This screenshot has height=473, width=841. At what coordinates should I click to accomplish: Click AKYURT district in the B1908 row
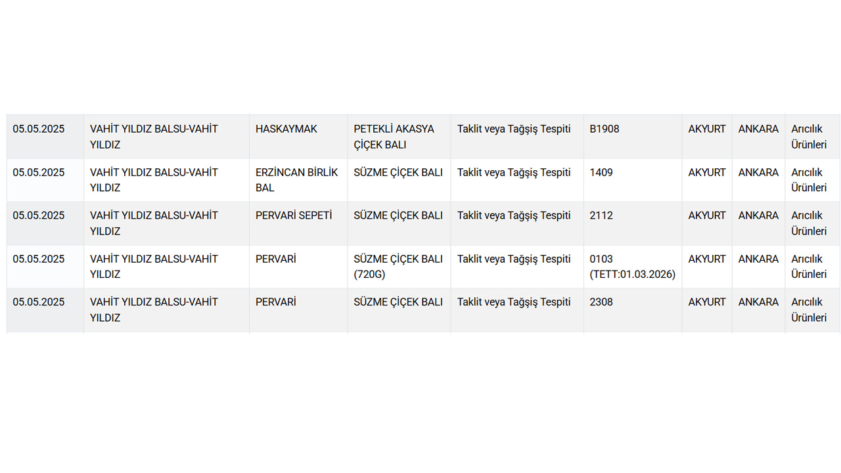[707, 129]
